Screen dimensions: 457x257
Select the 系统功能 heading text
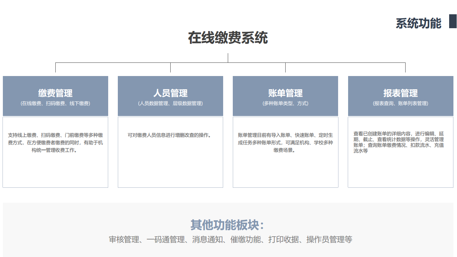(418, 23)
